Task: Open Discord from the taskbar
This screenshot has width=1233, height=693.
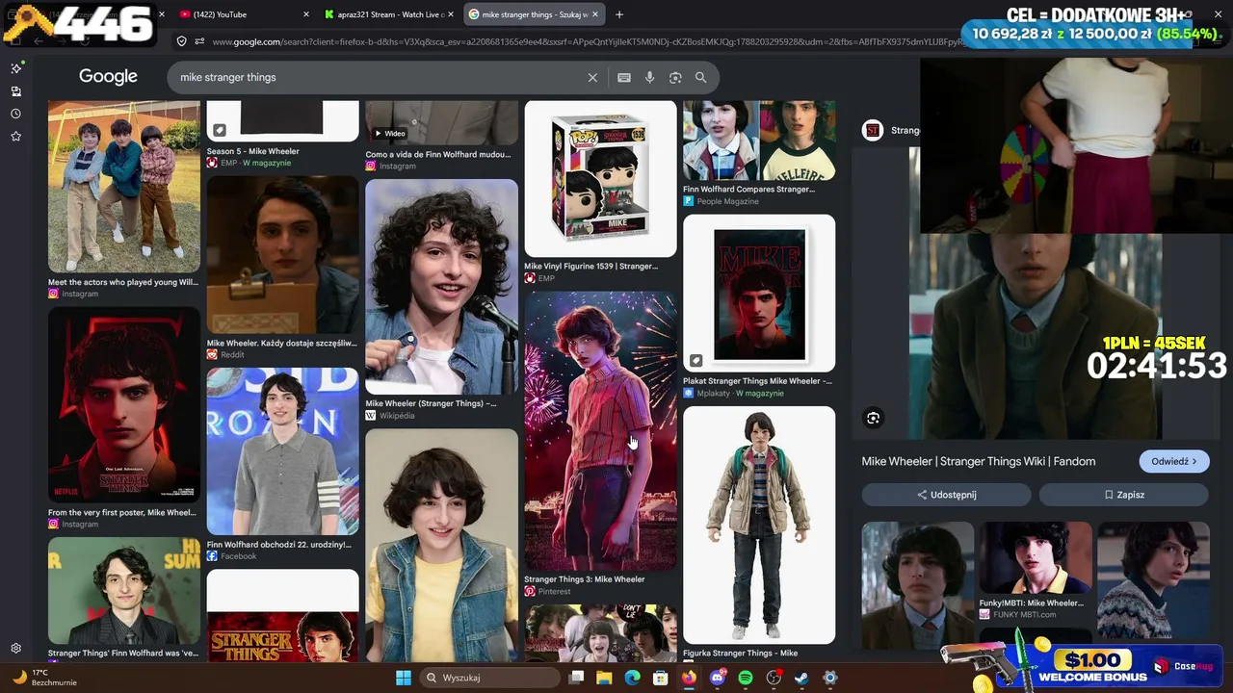Action: point(717,678)
